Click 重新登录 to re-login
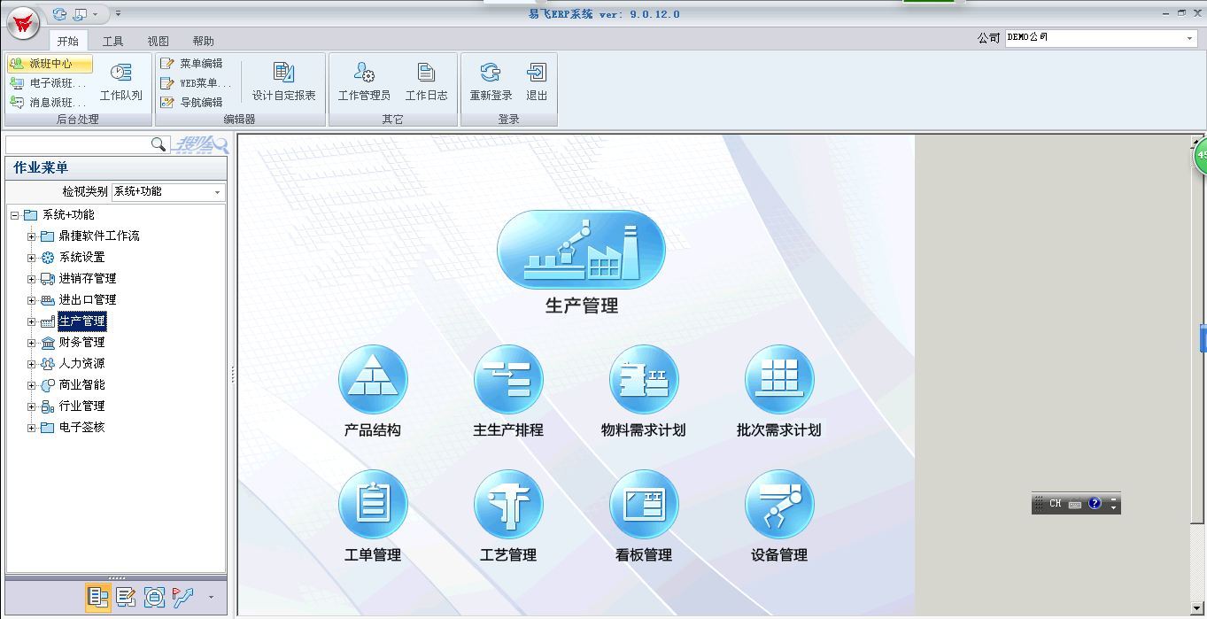Viewport: 1207px width, 619px height. (x=489, y=81)
